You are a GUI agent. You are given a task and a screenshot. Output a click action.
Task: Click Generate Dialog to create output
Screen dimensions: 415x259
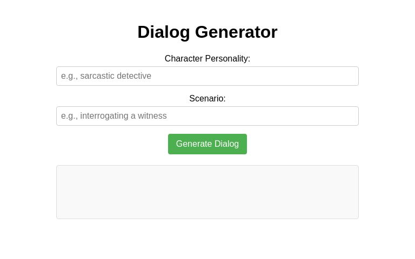tap(207, 144)
